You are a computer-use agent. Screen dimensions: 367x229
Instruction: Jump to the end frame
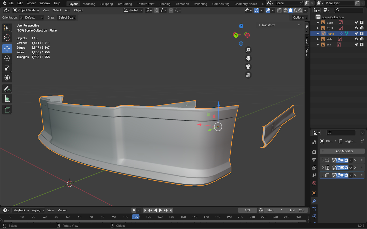(x=171, y=210)
